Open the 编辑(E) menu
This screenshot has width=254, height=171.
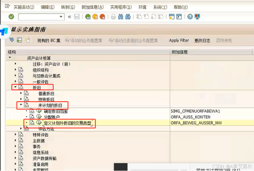point(48,7)
